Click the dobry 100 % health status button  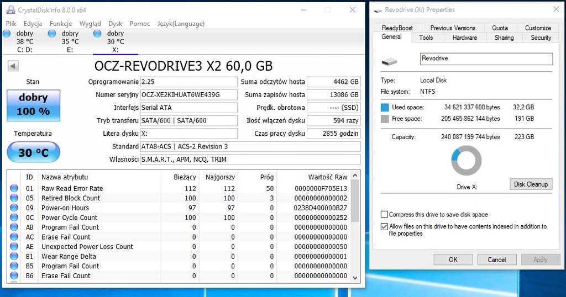pos(33,105)
